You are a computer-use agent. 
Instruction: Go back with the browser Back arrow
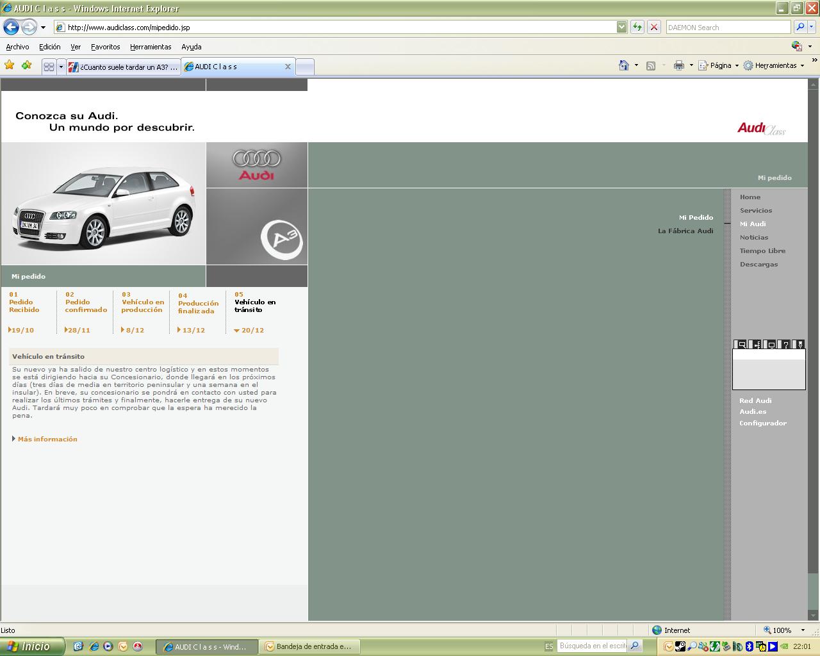pos(11,27)
